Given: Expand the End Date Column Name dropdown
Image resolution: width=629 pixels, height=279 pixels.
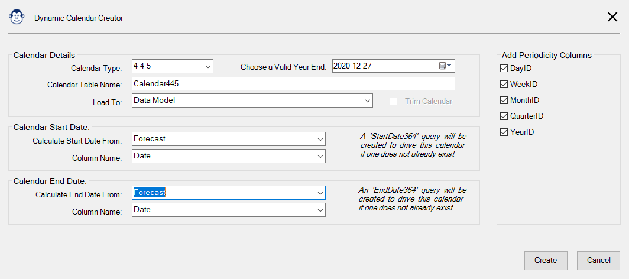Looking at the screenshot, I should coord(229,210).
